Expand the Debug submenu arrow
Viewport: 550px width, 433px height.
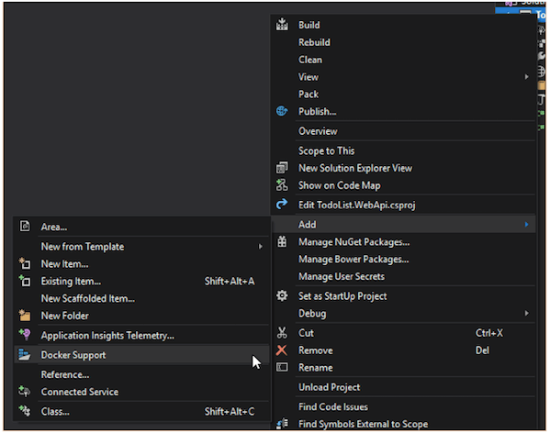[526, 313]
